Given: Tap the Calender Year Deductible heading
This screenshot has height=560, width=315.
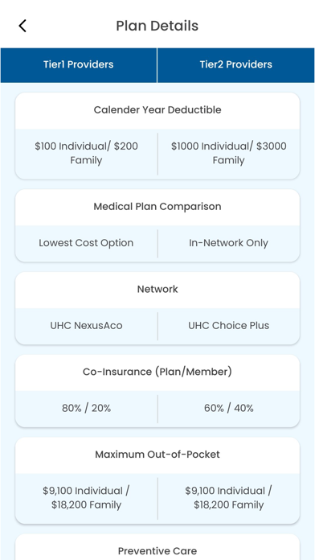Looking at the screenshot, I should pos(157,110).
